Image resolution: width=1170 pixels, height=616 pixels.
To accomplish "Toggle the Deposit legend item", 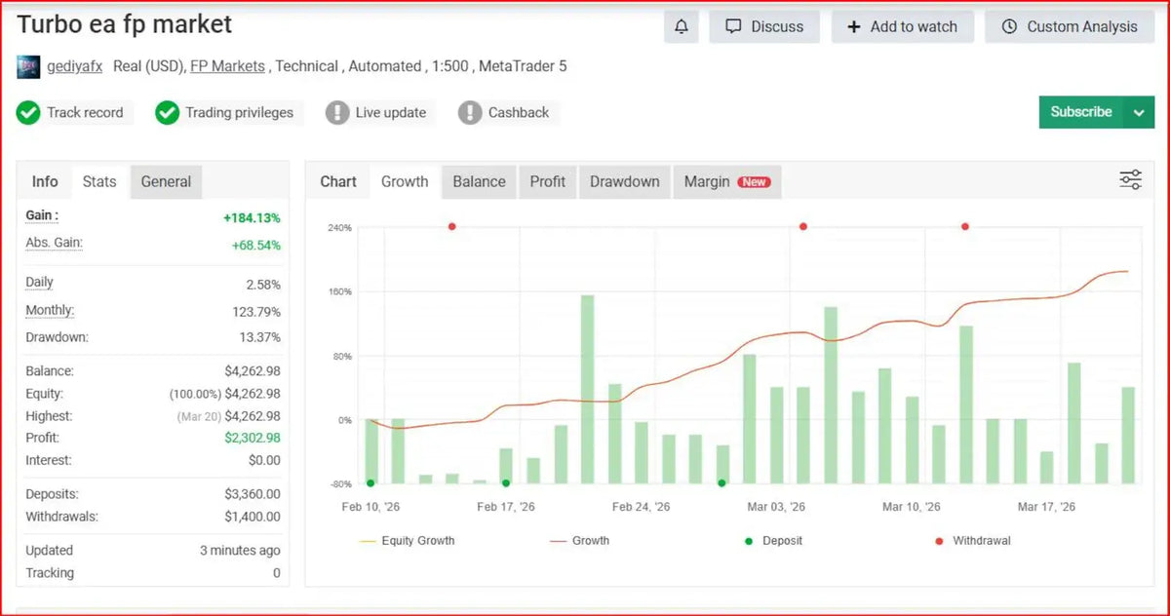I will coord(772,540).
